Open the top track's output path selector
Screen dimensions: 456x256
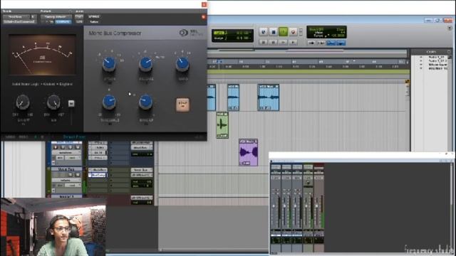tap(141, 148)
